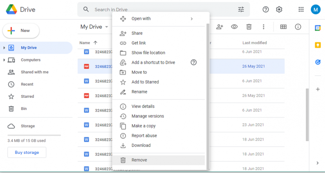Click the Get add-ons plus icon
Screen dimensions: 325x173
pos(318,89)
